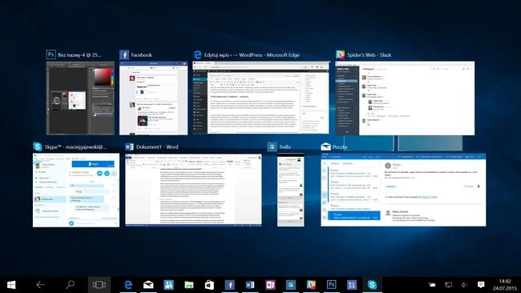Open the Mail app from the taskbar

click(148, 285)
